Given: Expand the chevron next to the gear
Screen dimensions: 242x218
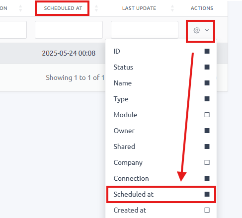Looking at the screenshot, I should [207, 30].
